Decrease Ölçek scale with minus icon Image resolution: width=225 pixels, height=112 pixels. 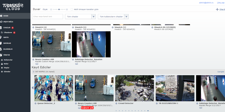(x=51, y=9)
